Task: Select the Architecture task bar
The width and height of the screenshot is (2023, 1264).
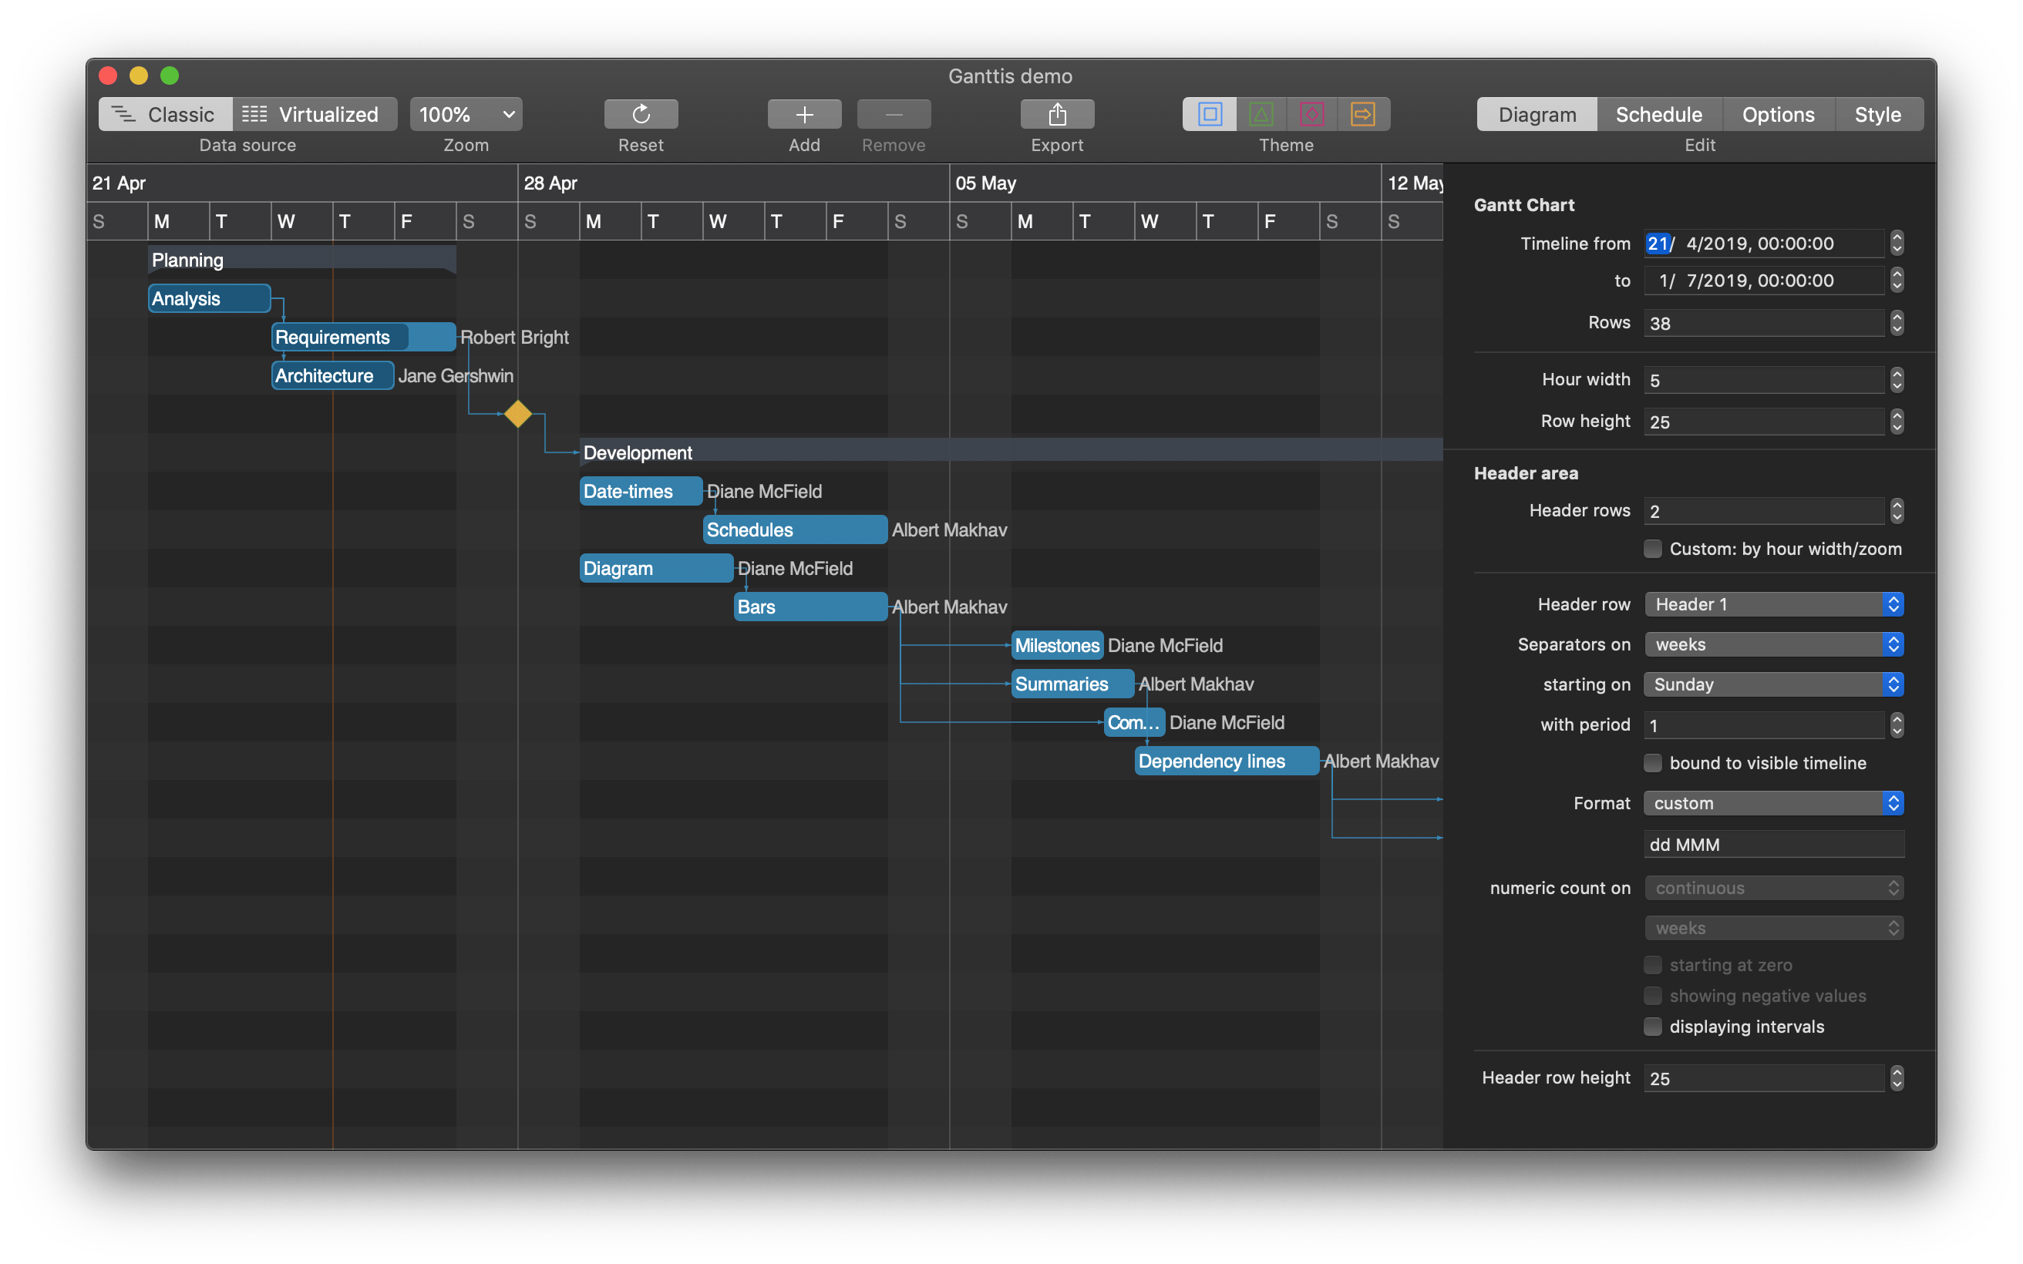Action: (333, 375)
